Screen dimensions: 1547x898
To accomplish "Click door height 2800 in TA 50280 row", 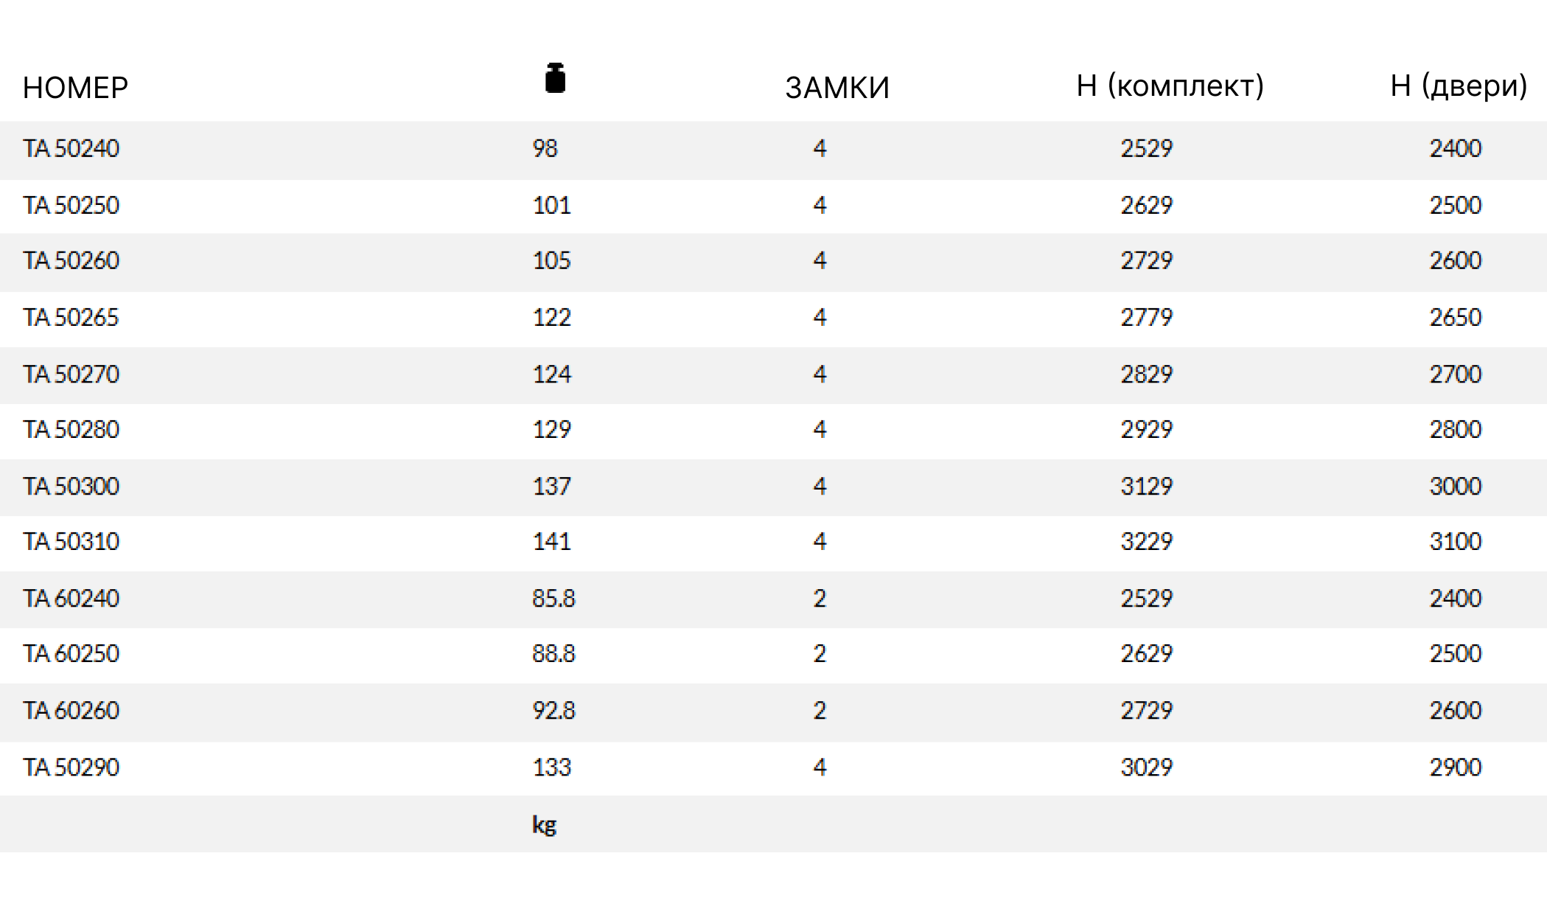I will click(1455, 429).
